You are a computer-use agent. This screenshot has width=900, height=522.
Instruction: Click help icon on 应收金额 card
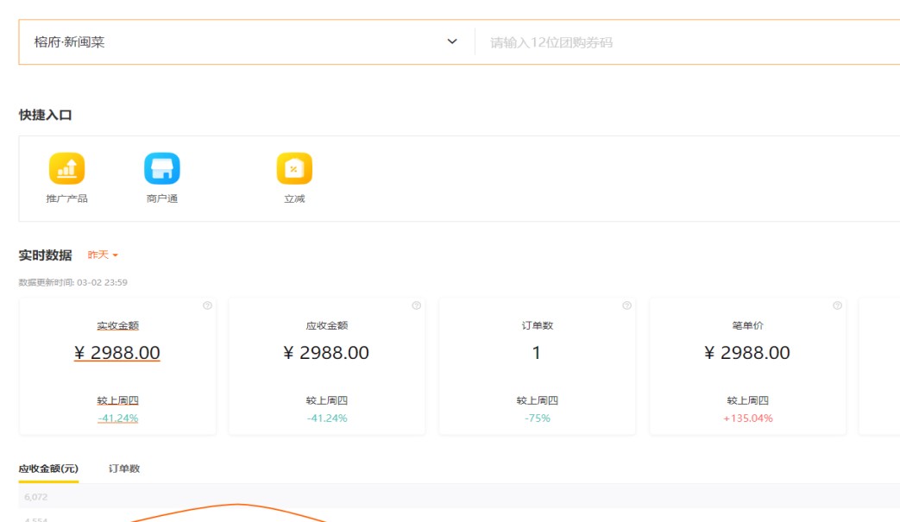pos(417,305)
